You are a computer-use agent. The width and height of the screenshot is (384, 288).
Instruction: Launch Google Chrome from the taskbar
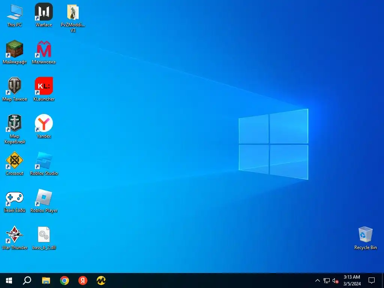64,280
